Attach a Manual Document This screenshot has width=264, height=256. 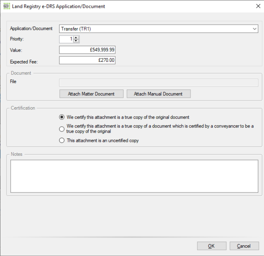pyautogui.click(x=159, y=94)
